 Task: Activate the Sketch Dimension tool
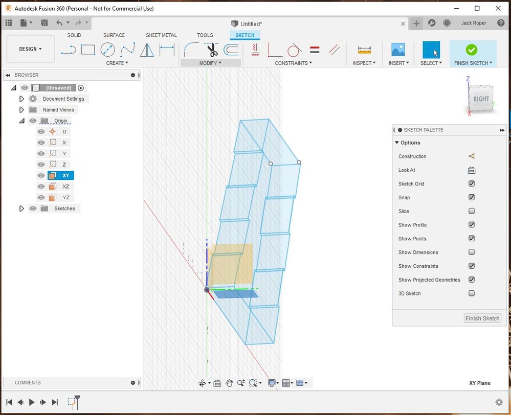tap(167, 50)
